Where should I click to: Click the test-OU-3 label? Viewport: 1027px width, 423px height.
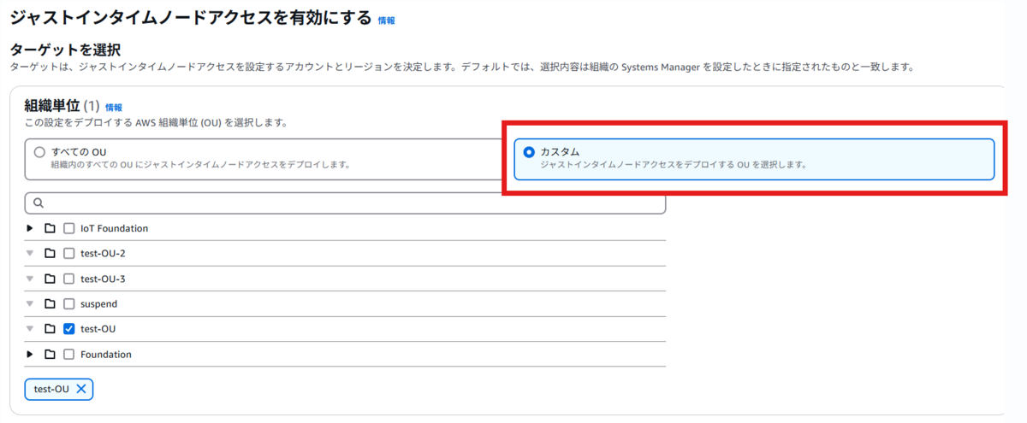click(103, 279)
